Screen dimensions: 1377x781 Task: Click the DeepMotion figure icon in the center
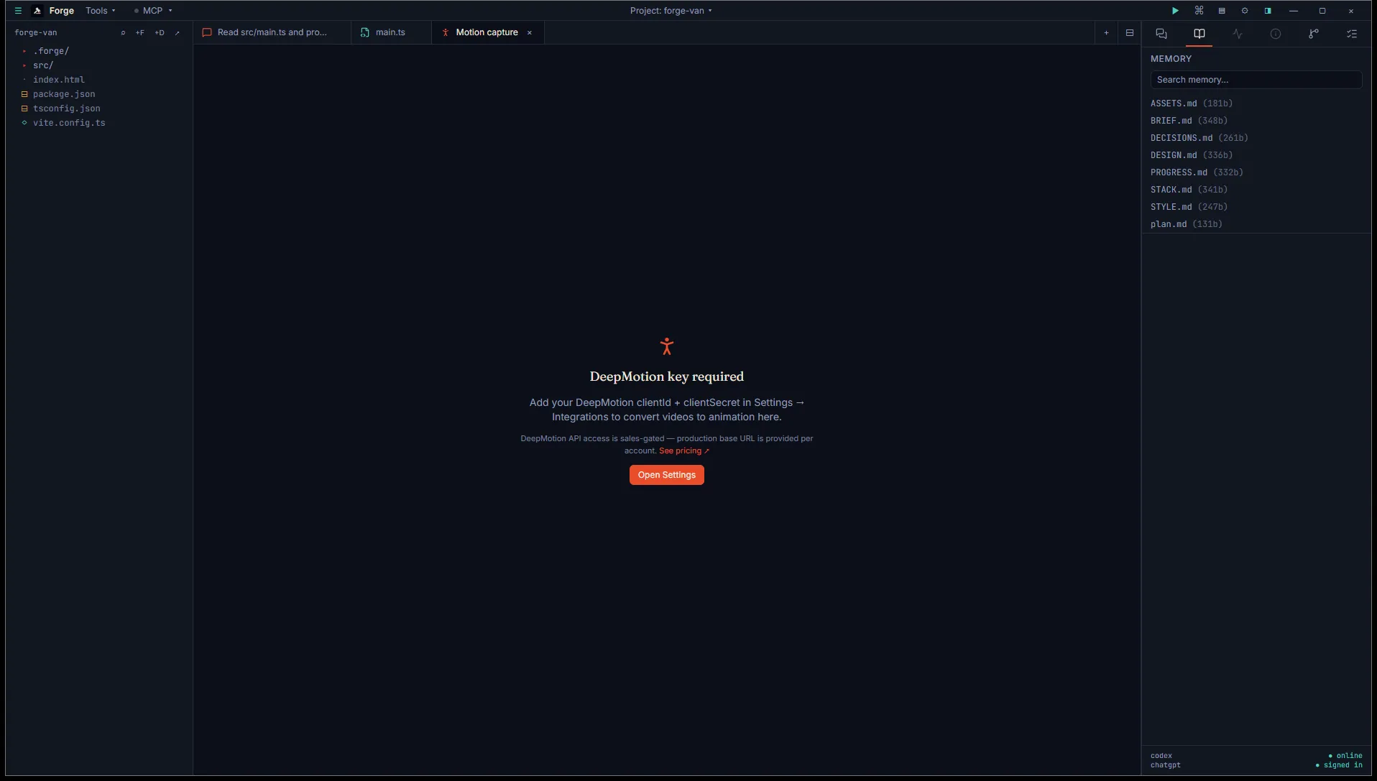coord(667,346)
